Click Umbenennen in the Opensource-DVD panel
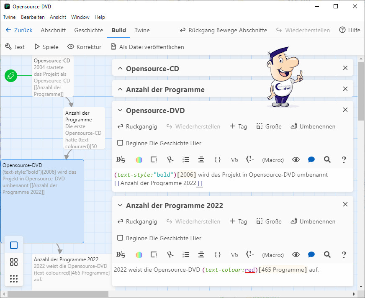This screenshot has height=298, width=365. pos(313,126)
